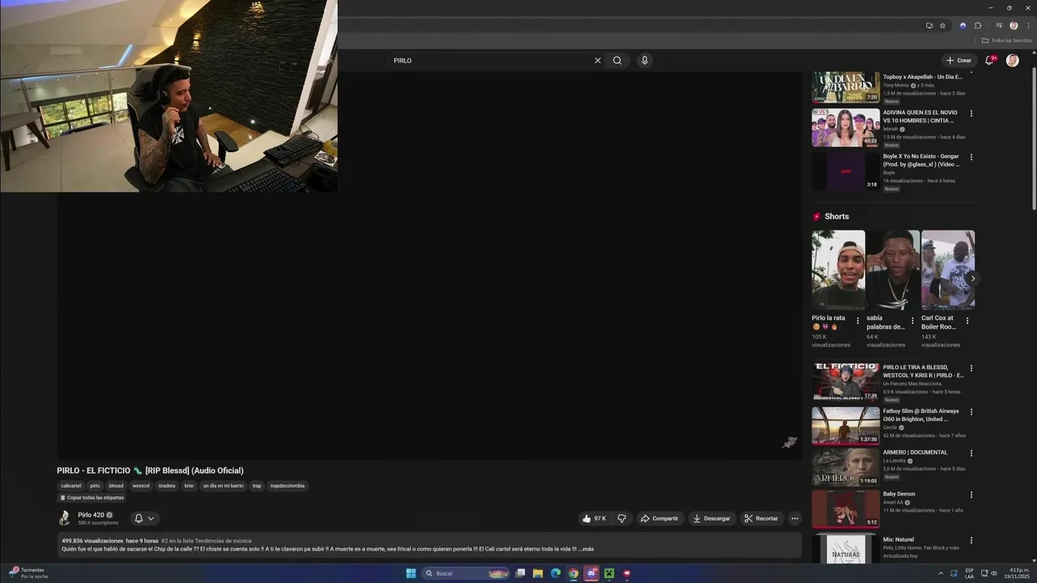This screenshot has width=1037, height=583.
Task: Open the Chrome three-dot menu
Action: coord(1028,25)
